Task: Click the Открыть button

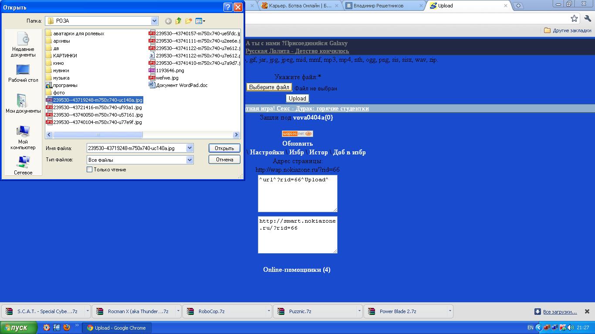Action: pos(224,148)
